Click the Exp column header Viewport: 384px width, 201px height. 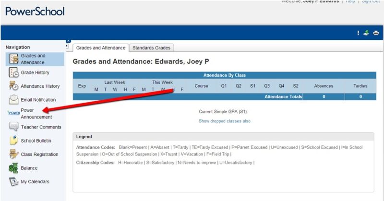82,86
